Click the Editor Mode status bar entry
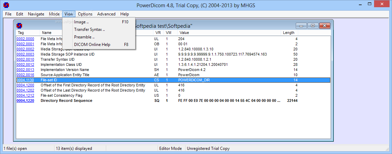 click(x=171, y=149)
